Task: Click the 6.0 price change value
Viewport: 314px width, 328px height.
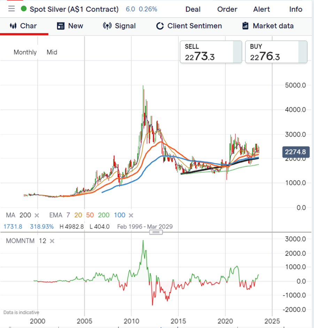Action: coord(130,9)
